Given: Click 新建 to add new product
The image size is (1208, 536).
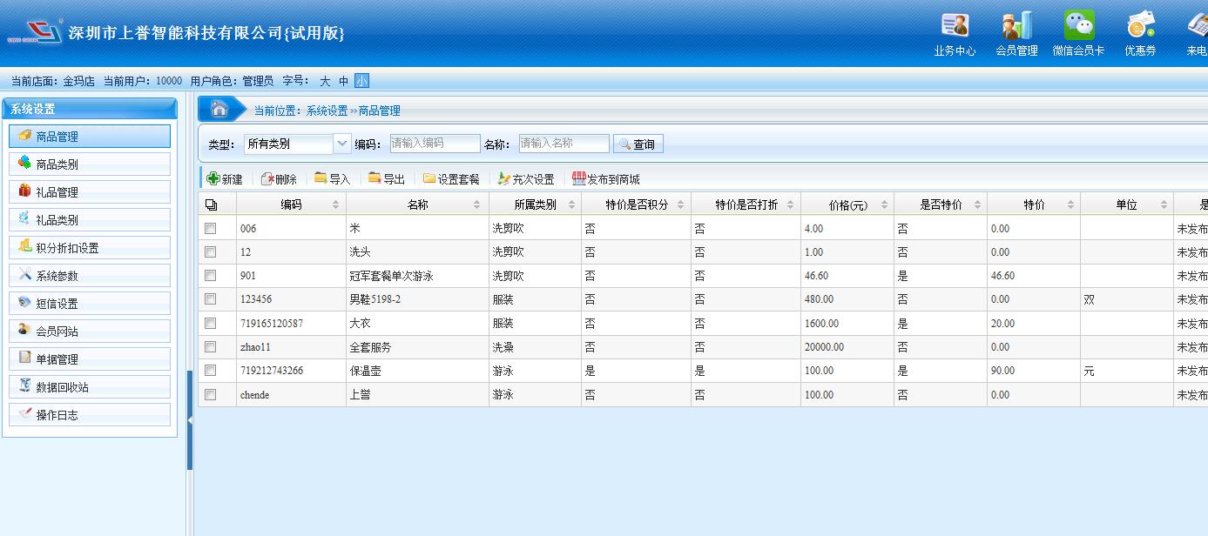Looking at the screenshot, I should tap(225, 179).
